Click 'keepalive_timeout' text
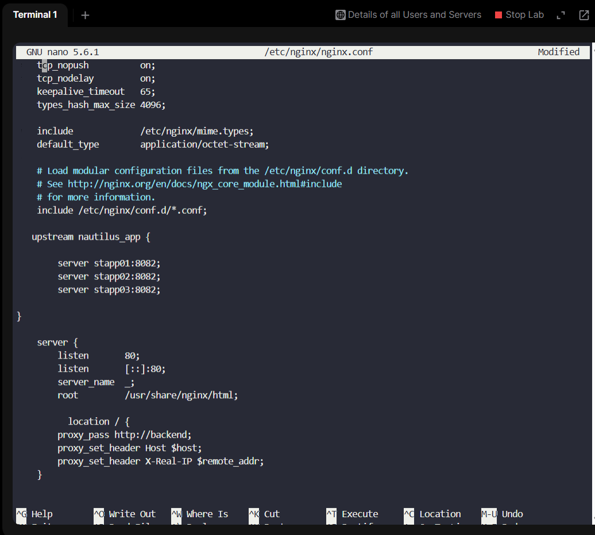 (81, 91)
